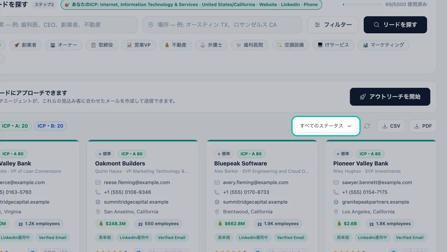This screenshot has width=447, height=252.
Task: Toggle the ICP・B: 20 filter chip
Action: click(x=51, y=126)
